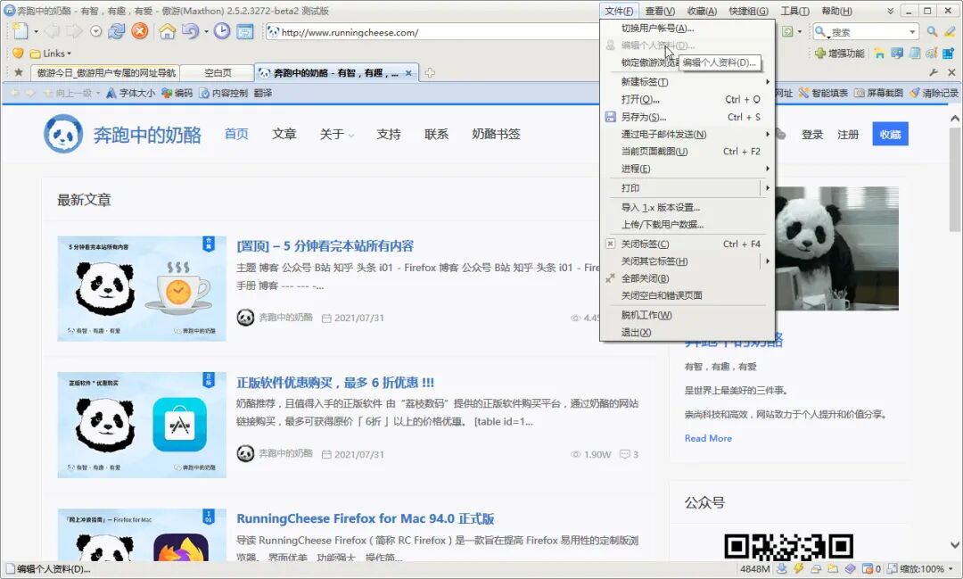Click the download arrow status bar icon
This screenshot has height=579, width=963.
point(782,568)
